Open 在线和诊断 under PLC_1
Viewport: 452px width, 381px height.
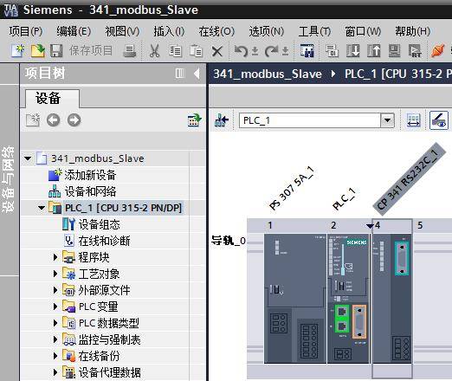pyautogui.click(x=104, y=241)
